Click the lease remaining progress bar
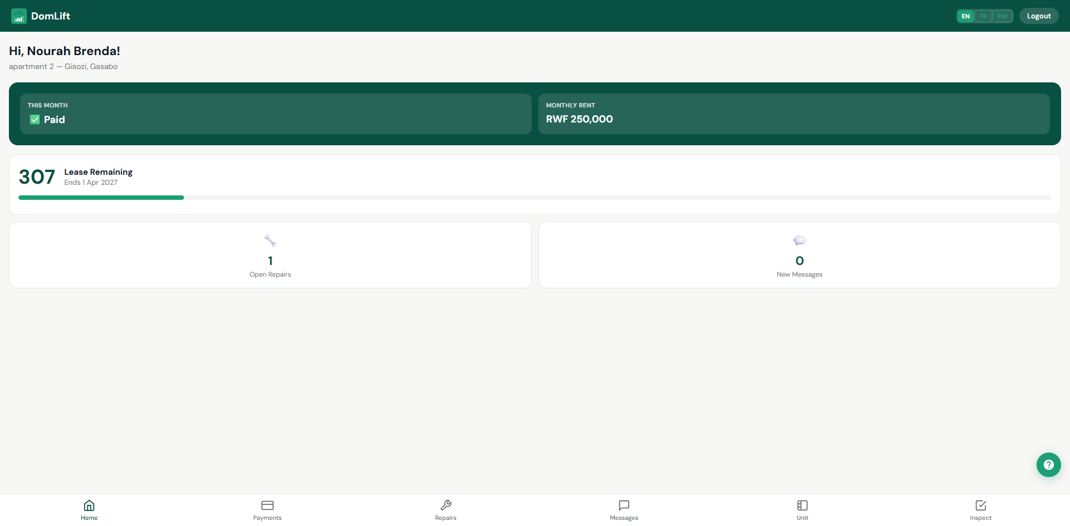1070x526 pixels. coord(535,198)
